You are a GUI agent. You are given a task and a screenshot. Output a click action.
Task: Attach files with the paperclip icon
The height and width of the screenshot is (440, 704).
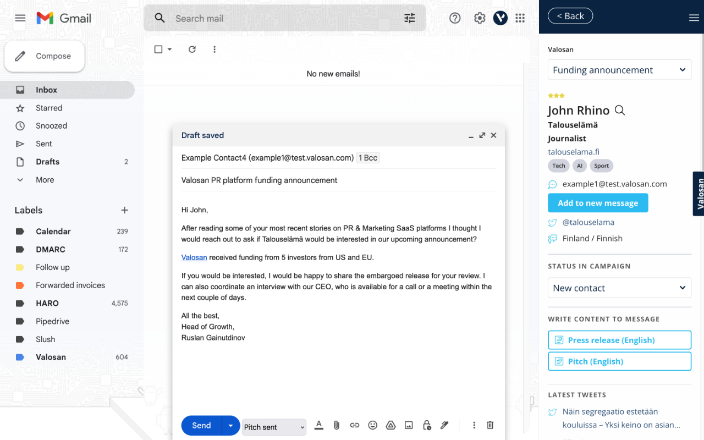click(x=337, y=425)
